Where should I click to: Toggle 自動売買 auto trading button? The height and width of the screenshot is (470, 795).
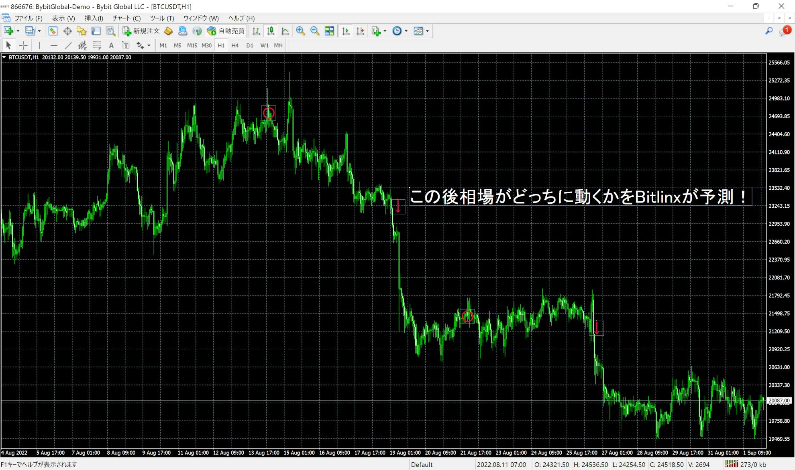(x=226, y=31)
